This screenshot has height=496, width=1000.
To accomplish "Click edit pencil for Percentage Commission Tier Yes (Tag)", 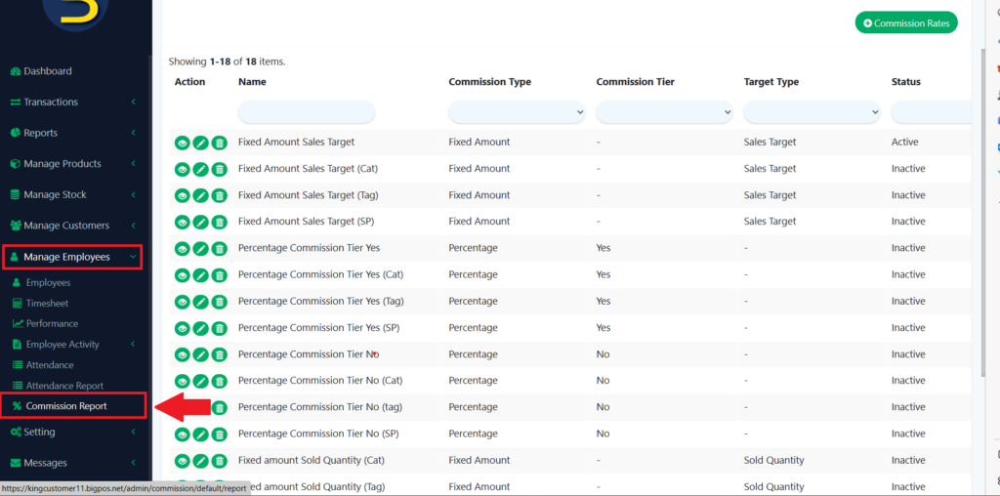I will (200, 302).
